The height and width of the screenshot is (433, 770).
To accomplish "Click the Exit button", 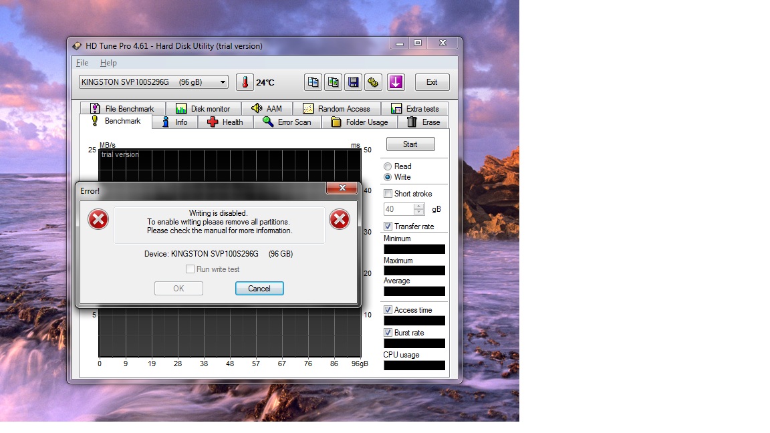I will tap(432, 82).
